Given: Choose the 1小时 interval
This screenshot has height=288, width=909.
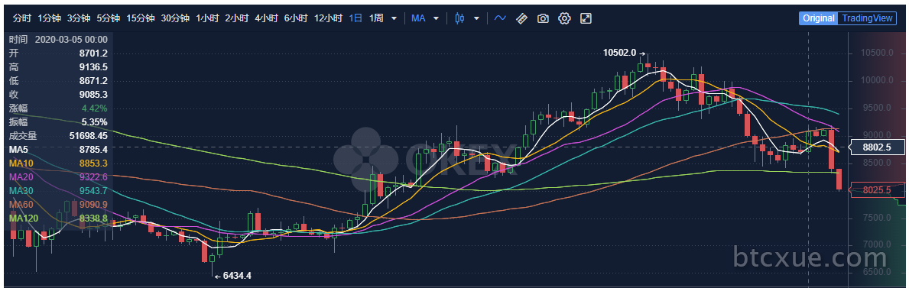Looking at the screenshot, I should tap(207, 18).
